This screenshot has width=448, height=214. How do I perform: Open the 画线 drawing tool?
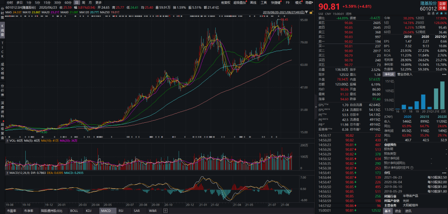coord(253,2)
